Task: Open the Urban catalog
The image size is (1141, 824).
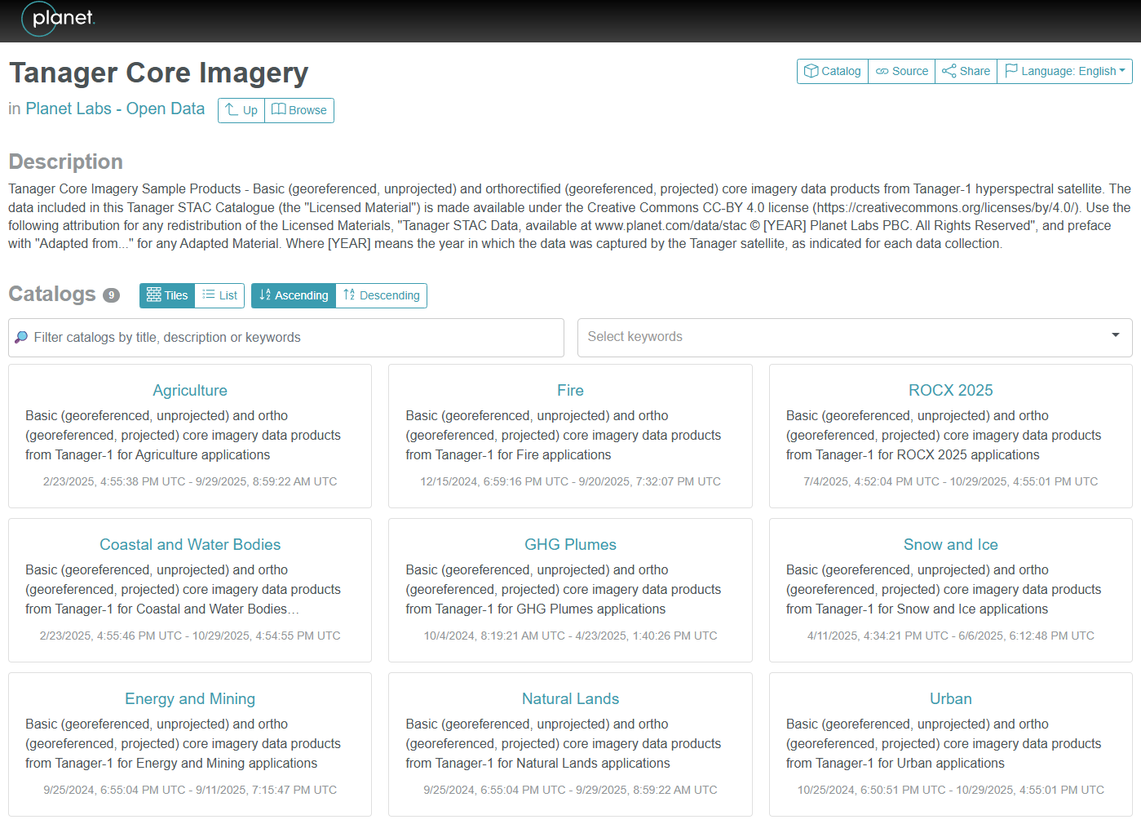Action: (x=951, y=699)
